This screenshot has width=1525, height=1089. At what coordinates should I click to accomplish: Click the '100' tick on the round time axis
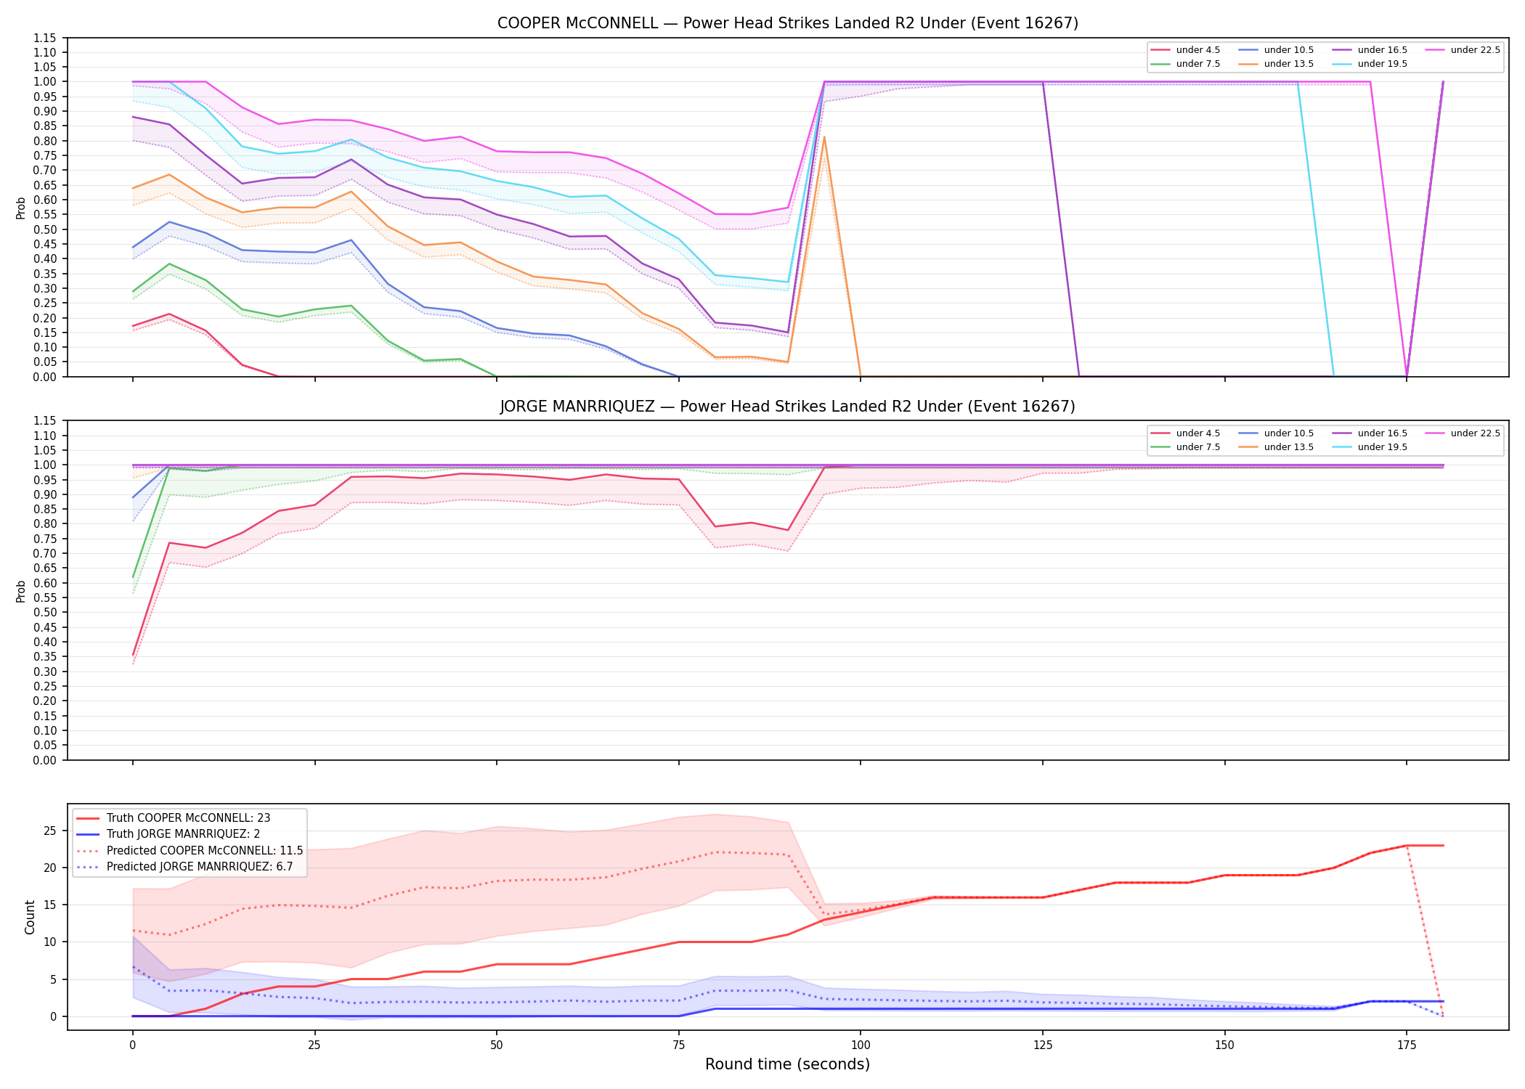point(861,1045)
